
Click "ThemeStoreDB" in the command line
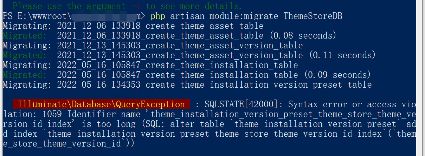pyautogui.click(x=313, y=16)
